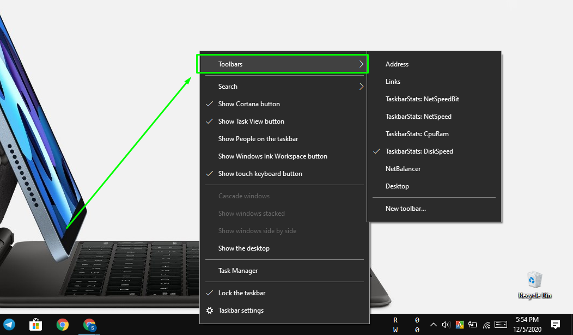Select Task Manager from the context menu
573x335 pixels.
pos(238,271)
